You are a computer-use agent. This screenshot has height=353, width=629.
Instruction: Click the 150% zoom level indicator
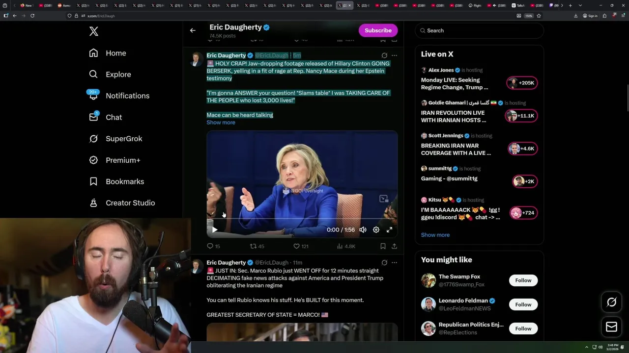tap(529, 16)
